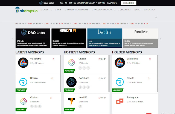The height and width of the screenshot is (114, 175).
Task: Show next carousel slide arrow
Action: pyautogui.click(x=160, y=38)
